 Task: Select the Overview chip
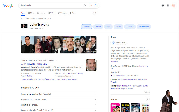tap(86, 27)
